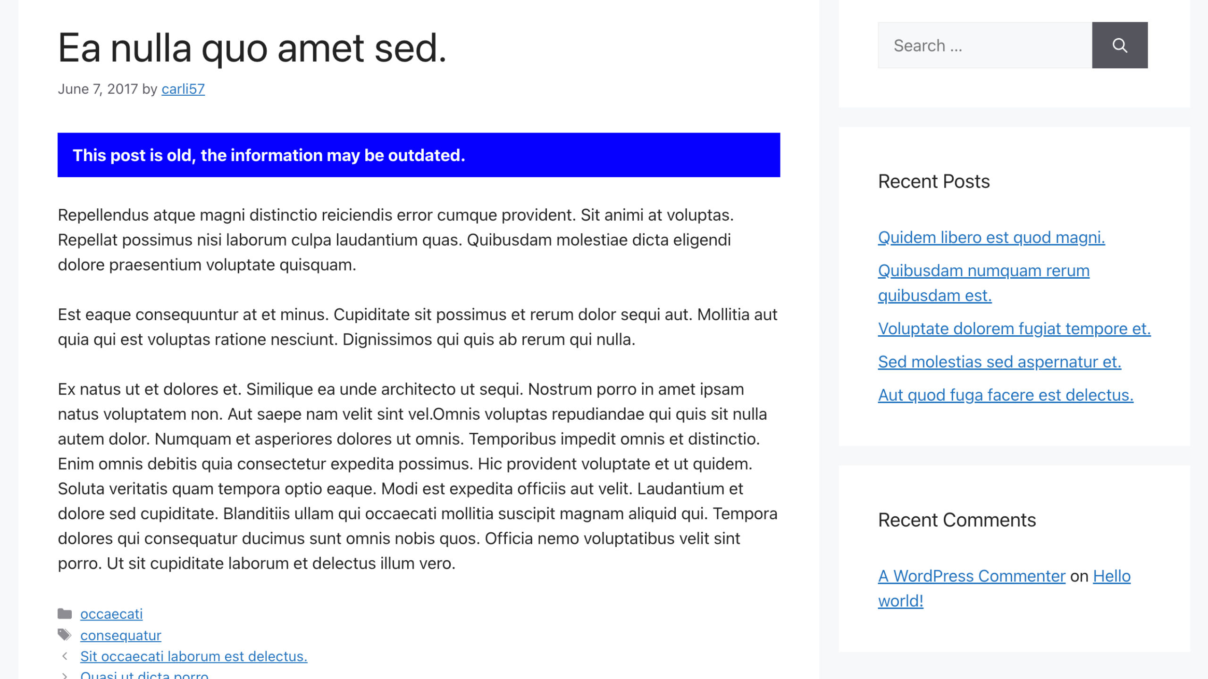
Task: Open recent post Sed molestias sed aspernatur et
Action: pos(999,362)
